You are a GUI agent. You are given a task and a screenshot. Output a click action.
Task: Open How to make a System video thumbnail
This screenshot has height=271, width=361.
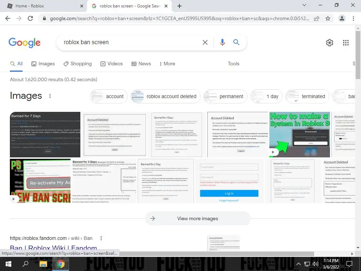tap(300, 134)
